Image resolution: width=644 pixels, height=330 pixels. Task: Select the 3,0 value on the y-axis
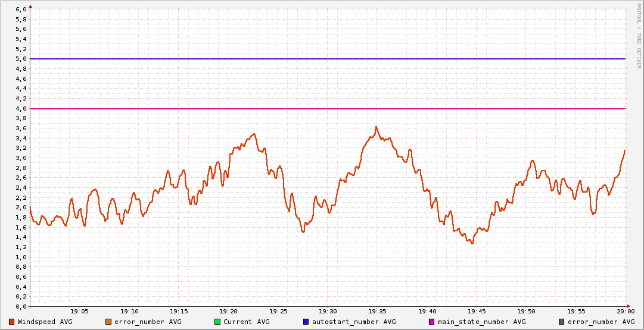pos(21,158)
